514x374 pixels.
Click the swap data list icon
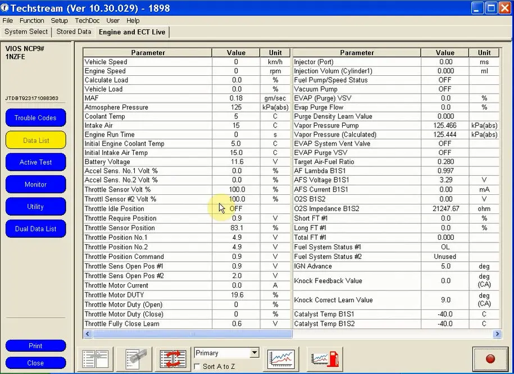pyautogui.click(x=173, y=359)
